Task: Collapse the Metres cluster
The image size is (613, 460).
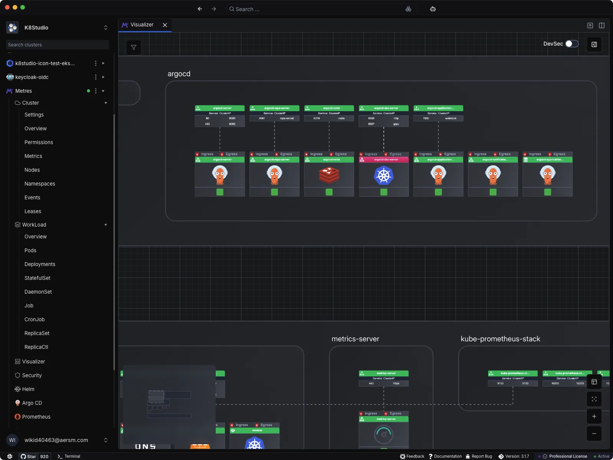Action: coord(103,91)
